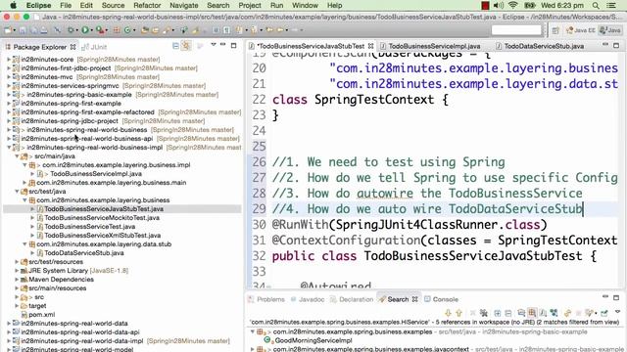The width and height of the screenshot is (627, 352).
Task: Toggle group by project in Search view
Action: pos(521,313)
